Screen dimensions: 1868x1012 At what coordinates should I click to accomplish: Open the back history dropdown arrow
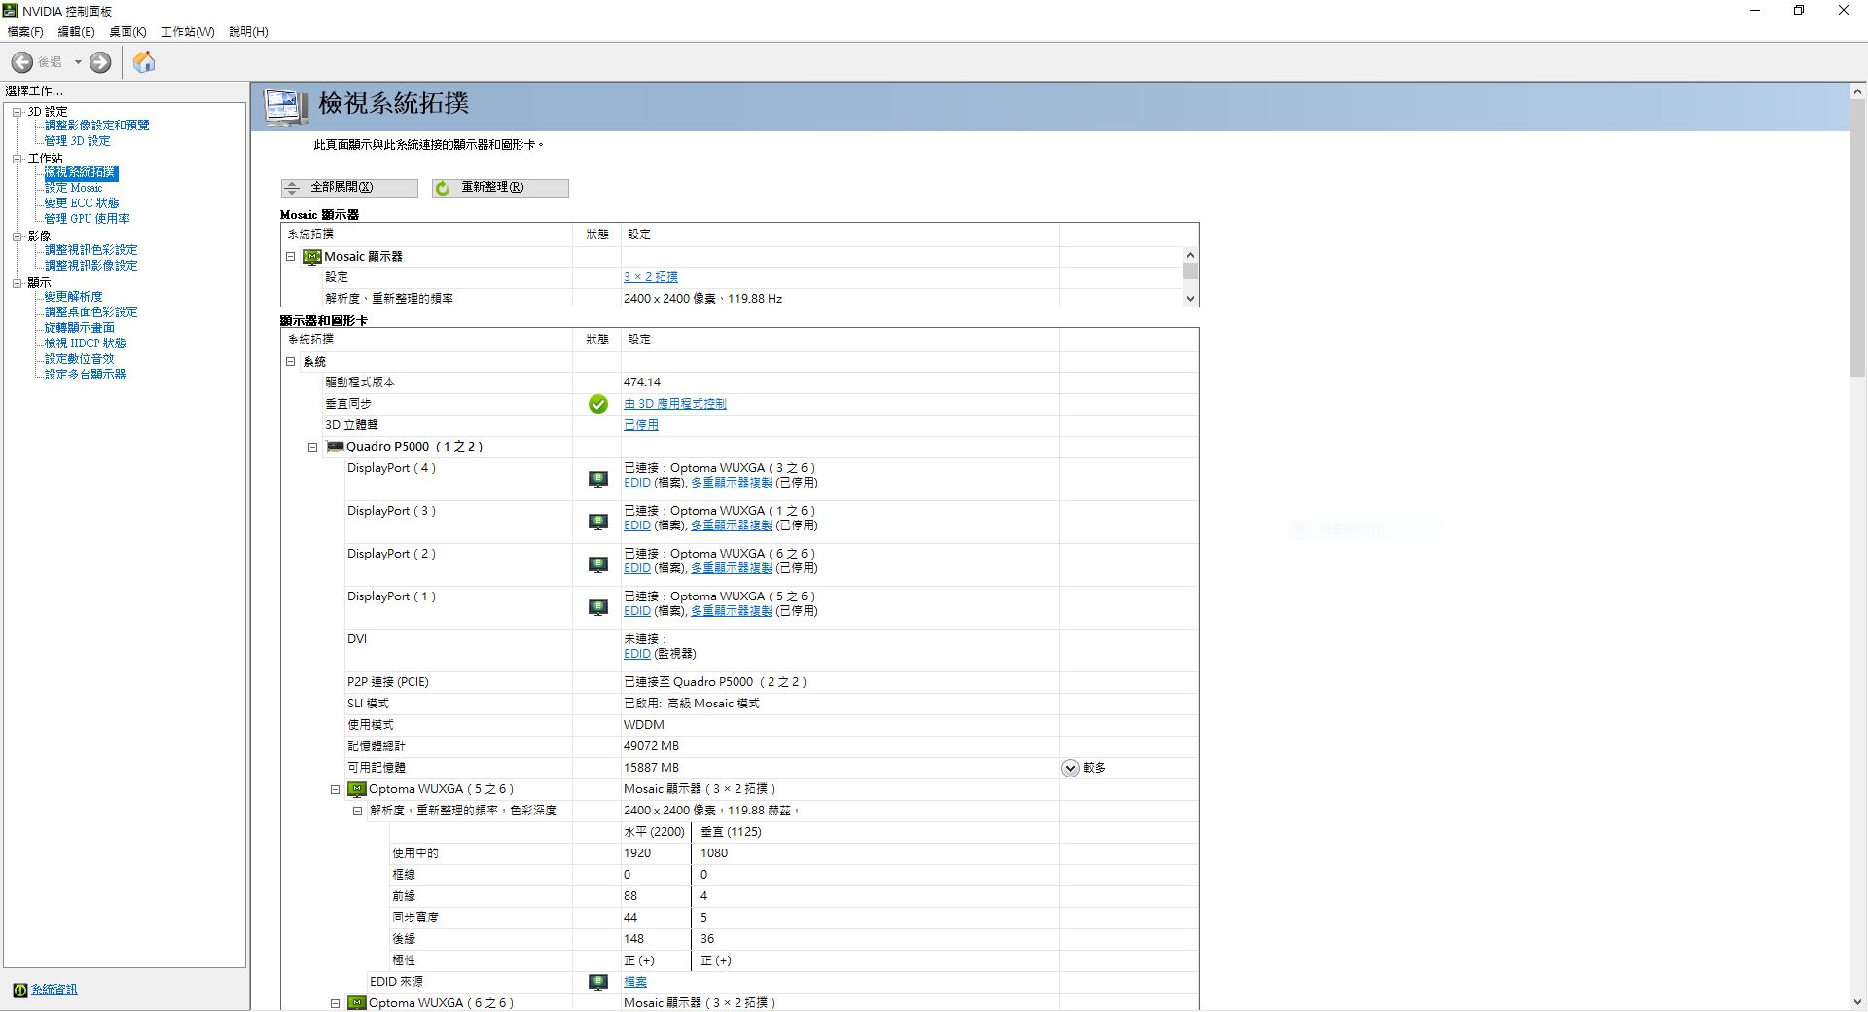78,62
